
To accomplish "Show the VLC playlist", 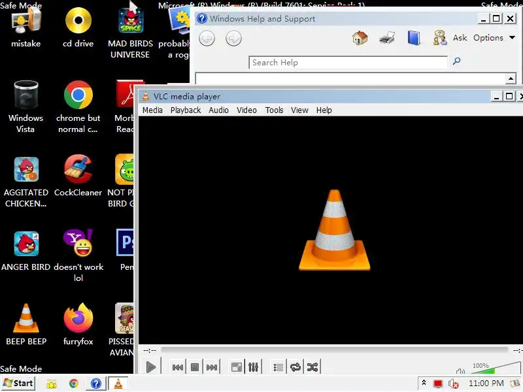I will click(278, 367).
